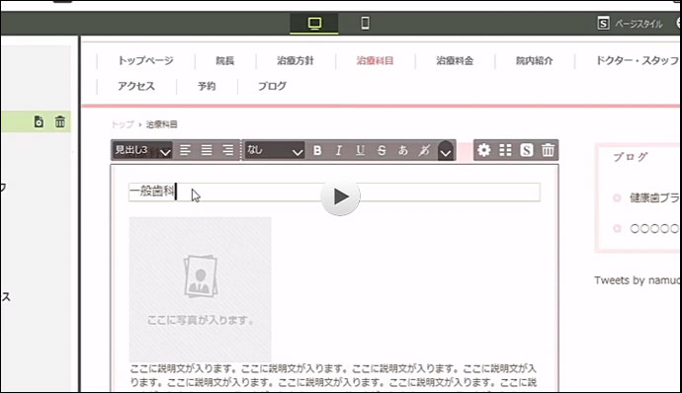Delete the selected page in sidebar

pyautogui.click(x=59, y=121)
